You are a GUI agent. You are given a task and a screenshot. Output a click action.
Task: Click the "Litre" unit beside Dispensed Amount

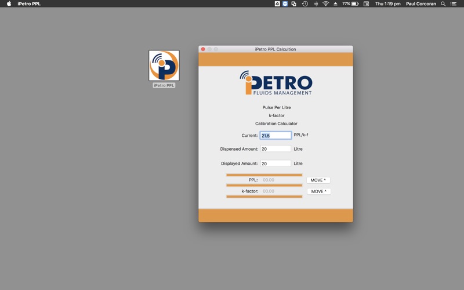[298, 149]
